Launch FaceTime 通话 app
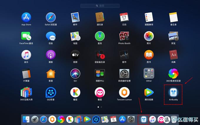Viewport: 200px width, 125px height. pyautogui.click(x=26, y=36)
